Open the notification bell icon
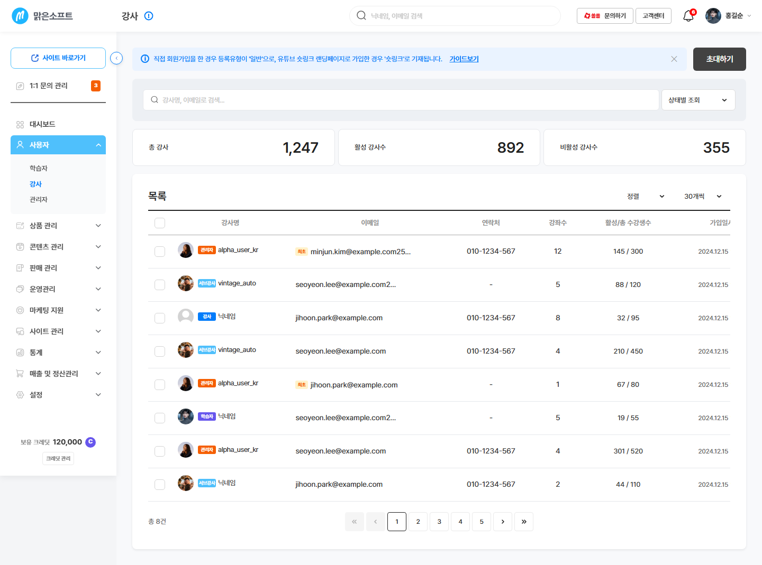Screen dimensions: 762x565 [x=688, y=16]
